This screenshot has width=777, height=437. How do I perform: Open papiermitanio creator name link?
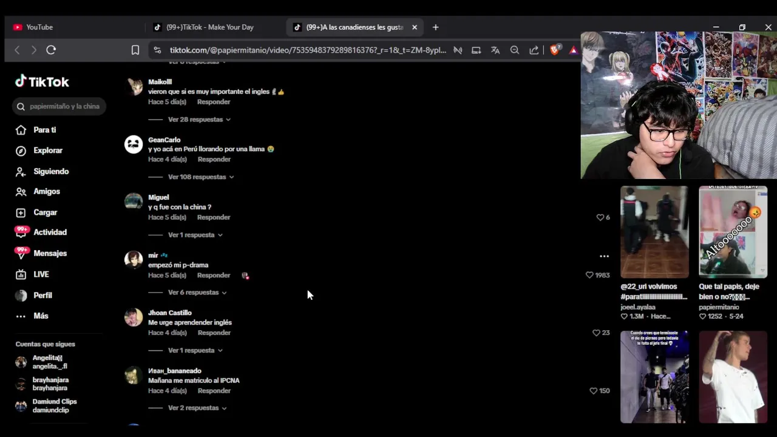719,307
